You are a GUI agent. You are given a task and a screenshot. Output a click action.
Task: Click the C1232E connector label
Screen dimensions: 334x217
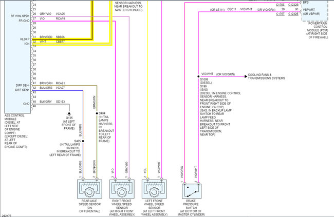point(293,14)
